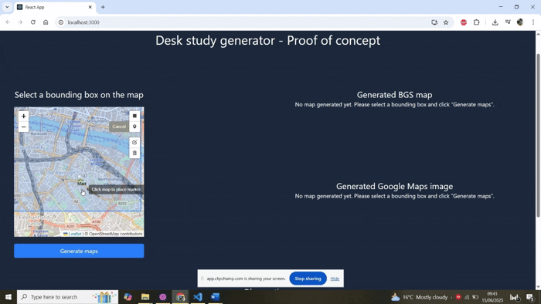
Task: Open the notification center icon
Action: coord(530,297)
